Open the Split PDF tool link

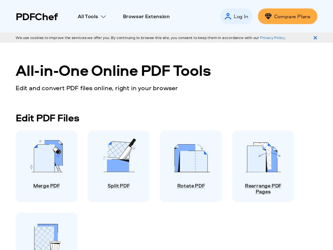(x=119, y=186)
